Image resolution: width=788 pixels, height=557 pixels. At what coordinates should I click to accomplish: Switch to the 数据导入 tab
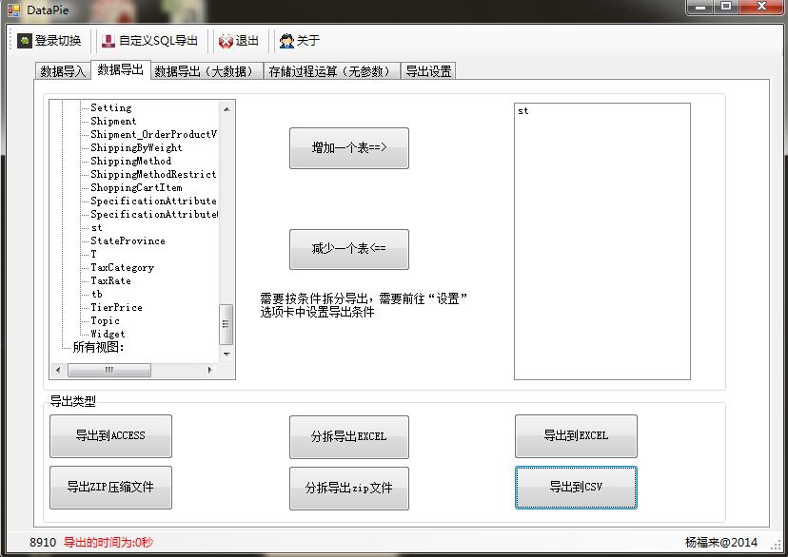[63, 71]
